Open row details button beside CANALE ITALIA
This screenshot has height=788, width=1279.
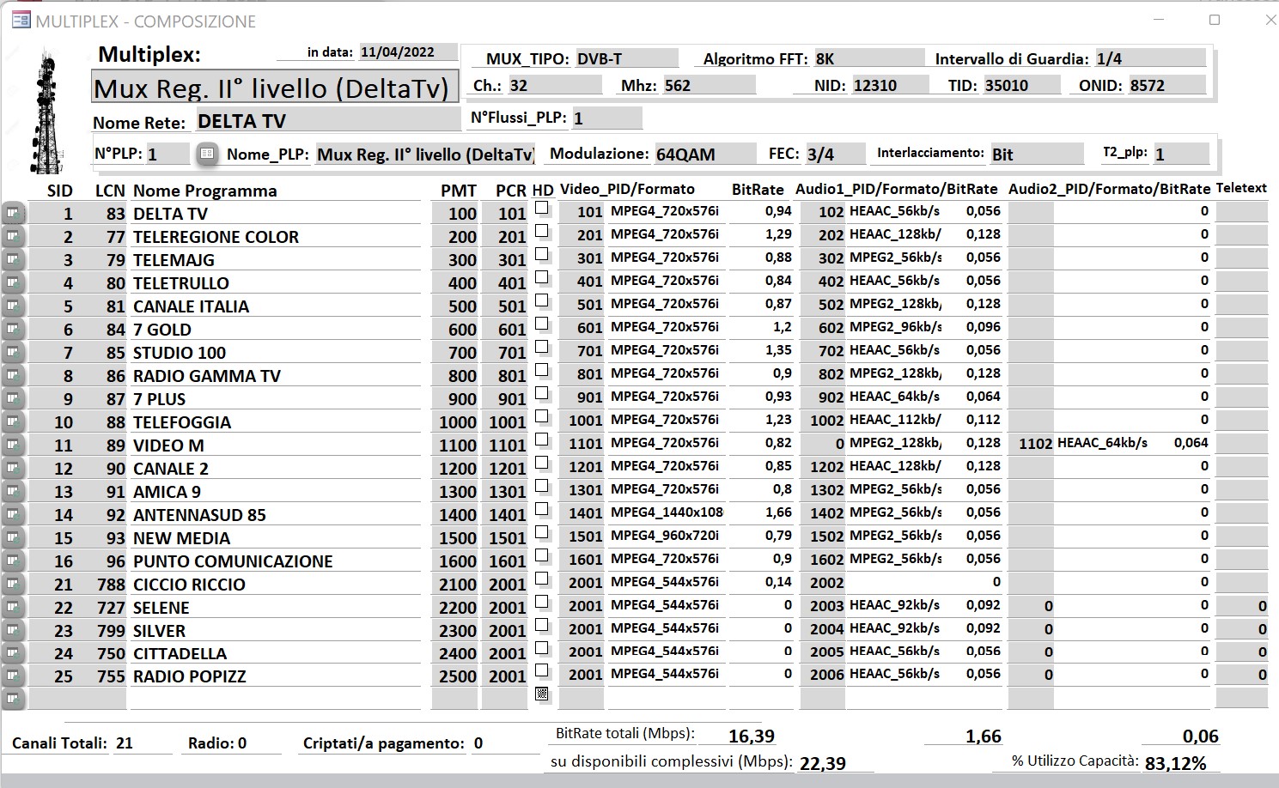pyautogui.click(x=13, y=306)
